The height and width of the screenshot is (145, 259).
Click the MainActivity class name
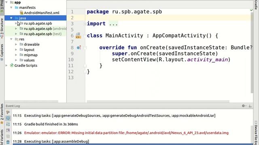point(124,36)
